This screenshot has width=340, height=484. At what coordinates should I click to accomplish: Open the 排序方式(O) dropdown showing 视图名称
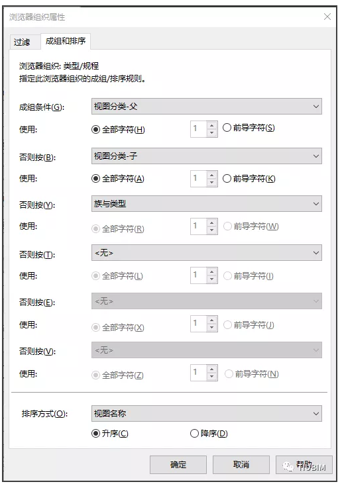pyautogui.click(x=207, y=414)
